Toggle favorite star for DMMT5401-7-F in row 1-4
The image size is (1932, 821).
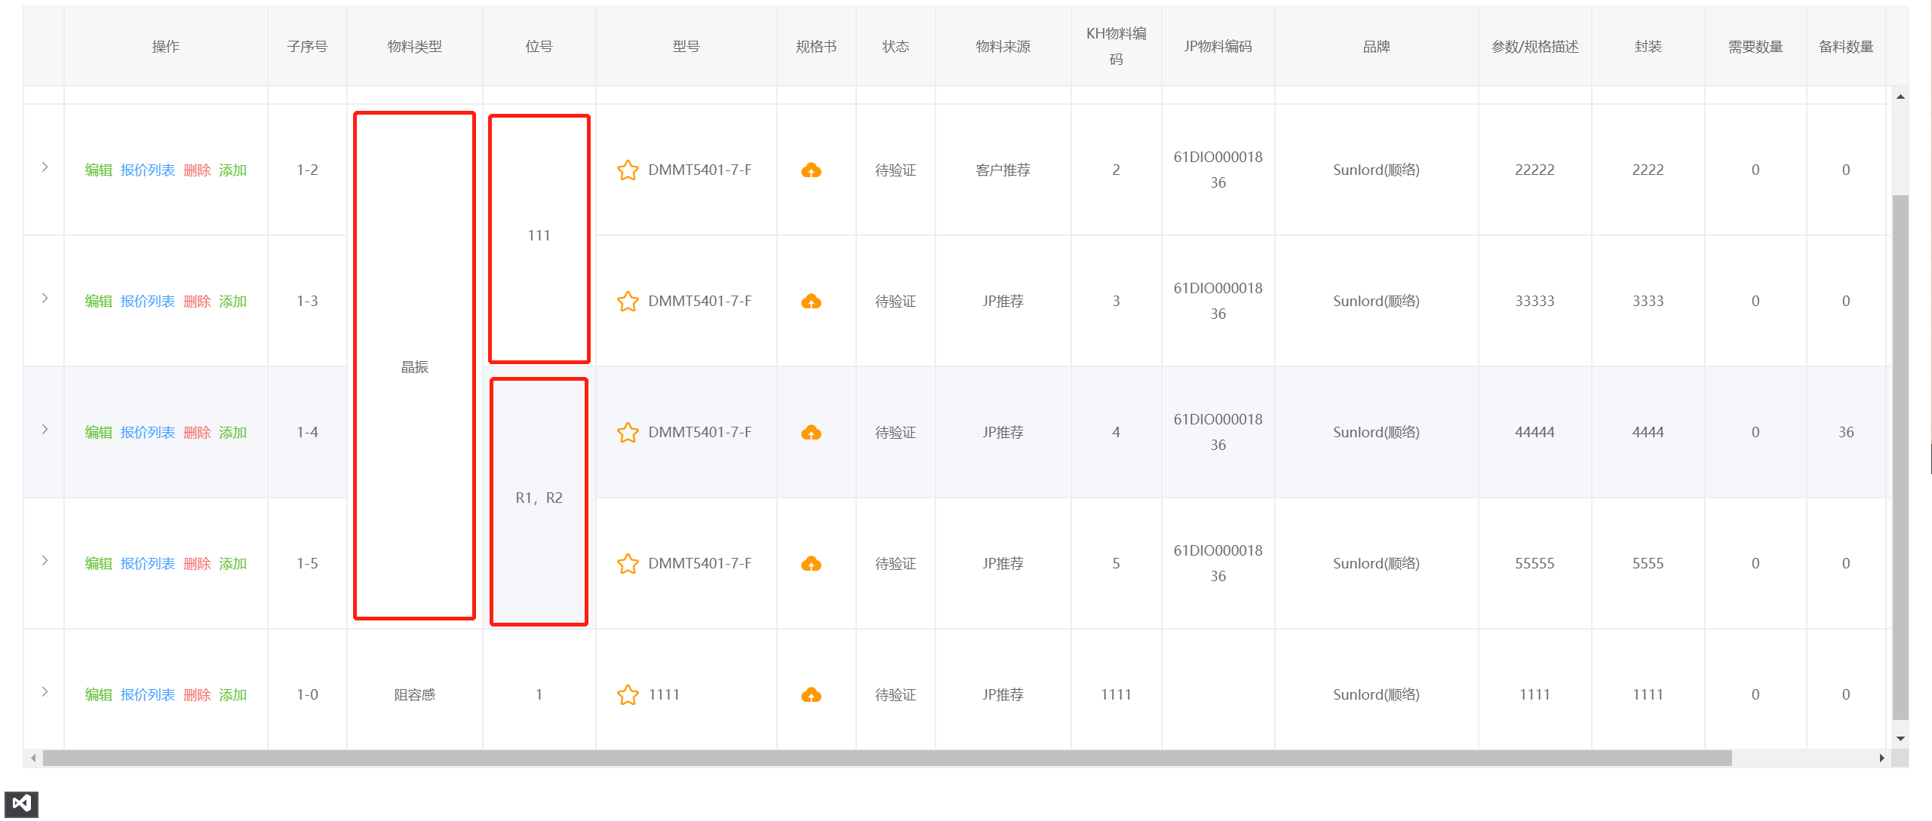pos(628,432)
